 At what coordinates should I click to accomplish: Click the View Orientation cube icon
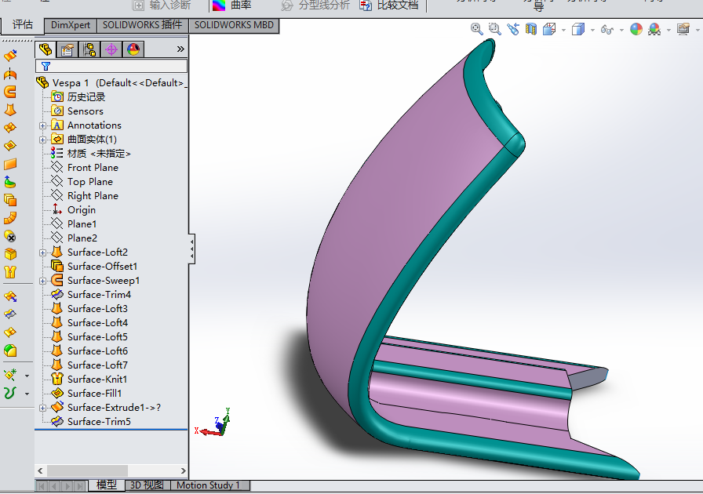[549, 30]
